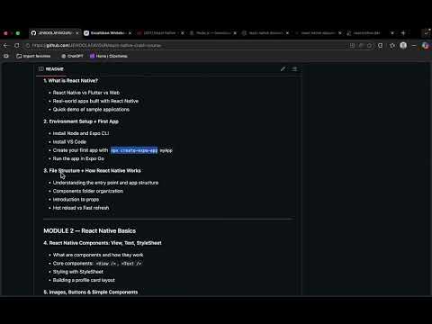Click 'Introduction to props' bullet
432x324 pixels.
(x=76, y=200)
